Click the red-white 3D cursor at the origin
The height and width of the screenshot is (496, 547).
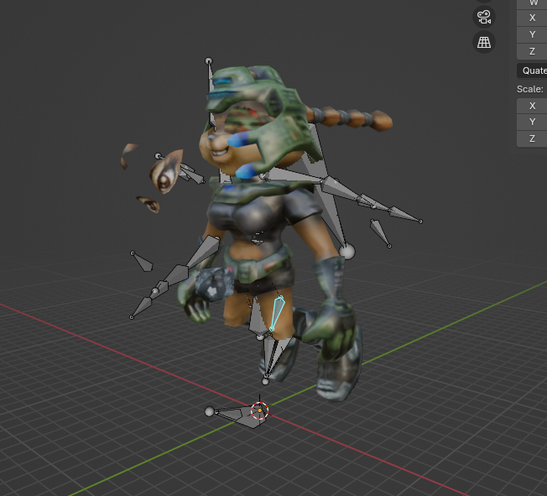tap(259, 410)
